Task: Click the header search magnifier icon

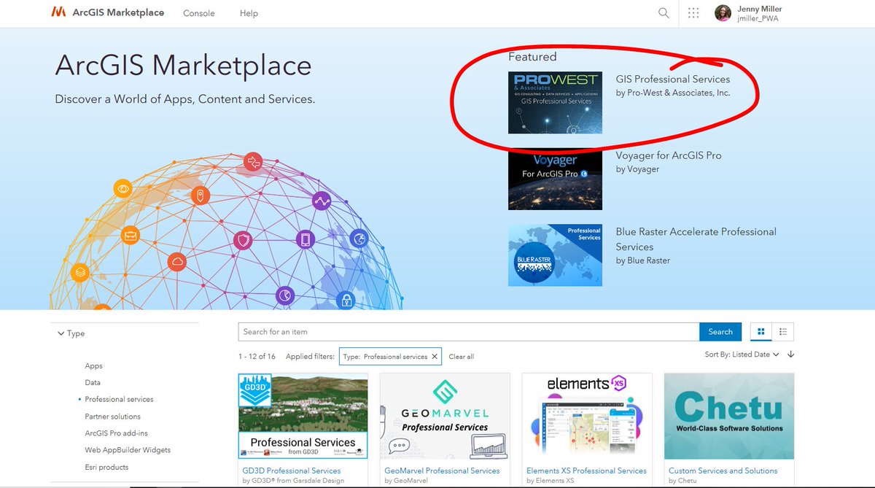Action: pyautogui.click(x=664, y=12)
